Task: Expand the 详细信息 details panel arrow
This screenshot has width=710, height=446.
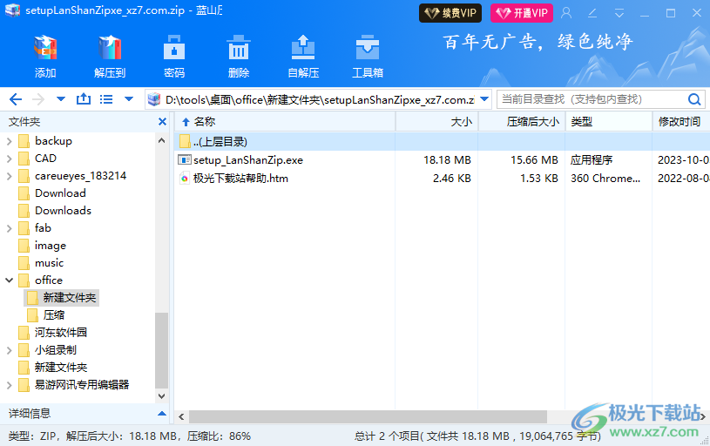Action: 162,414
